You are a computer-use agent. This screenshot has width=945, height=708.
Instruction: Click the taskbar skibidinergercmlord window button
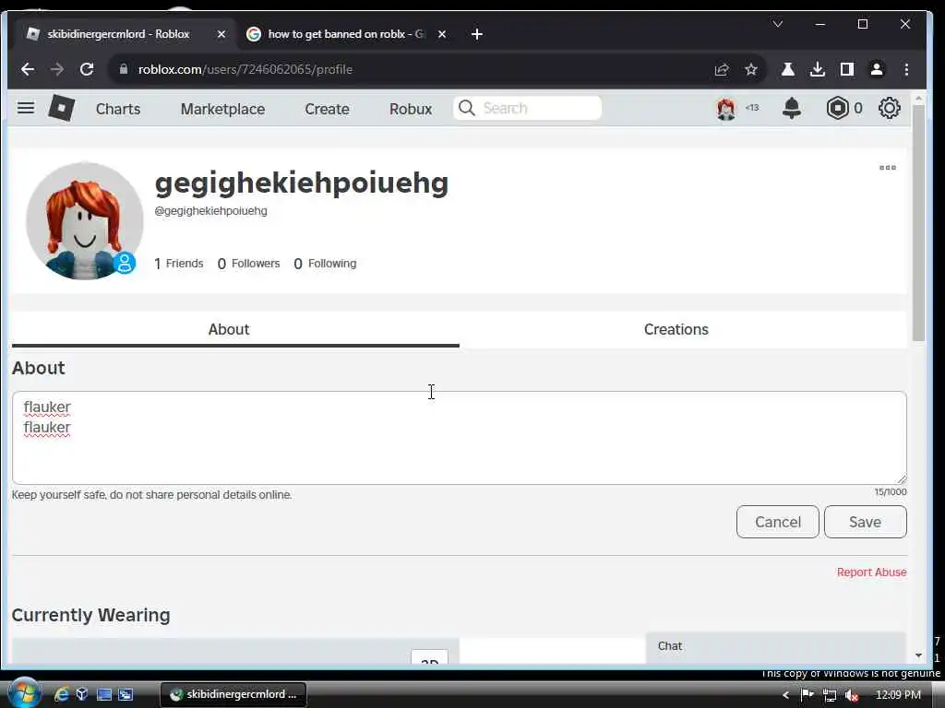tap(233, 694)
